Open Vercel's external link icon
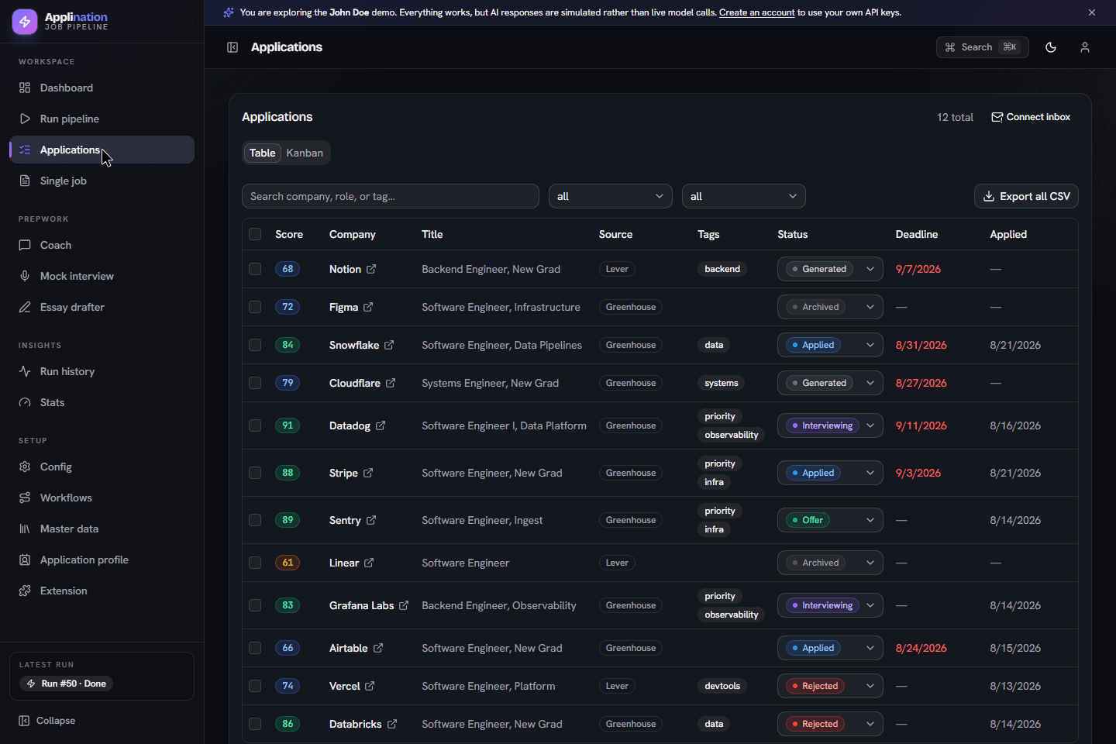 (x=370, y=686)
